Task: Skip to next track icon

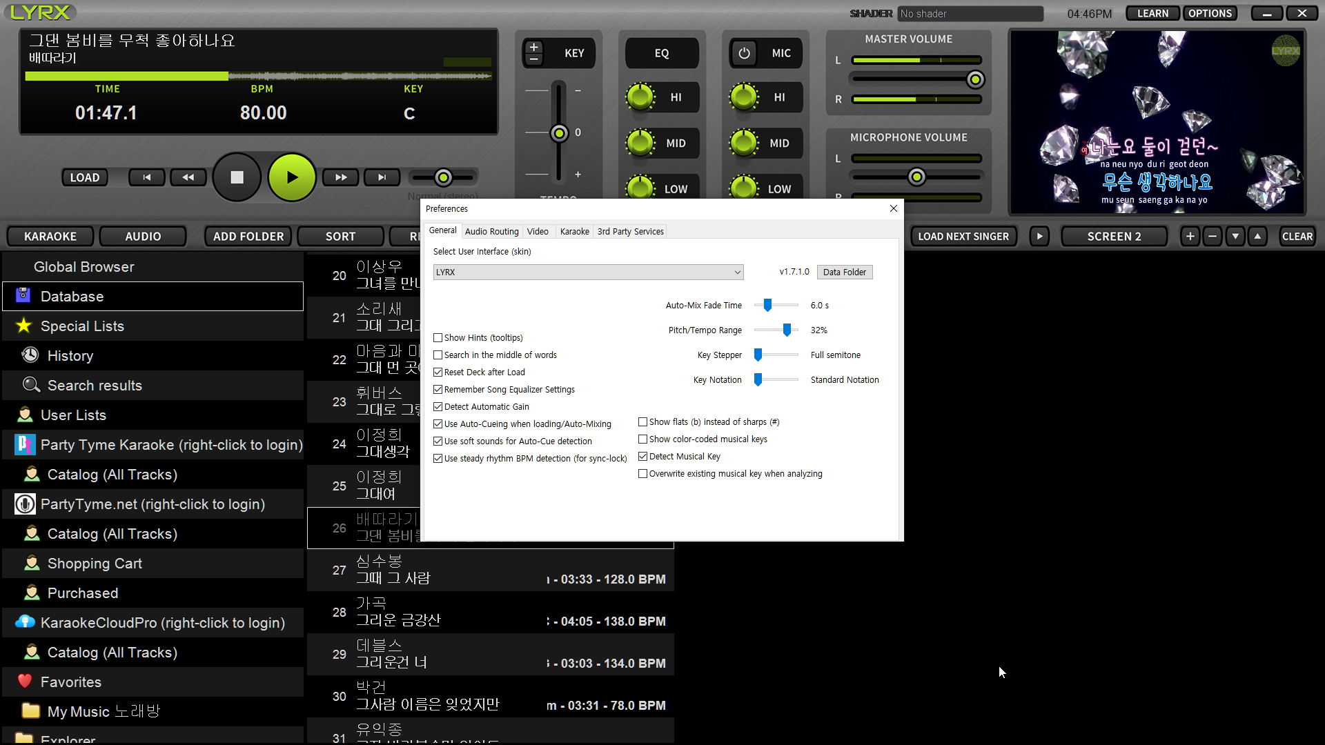Action: 382,177
